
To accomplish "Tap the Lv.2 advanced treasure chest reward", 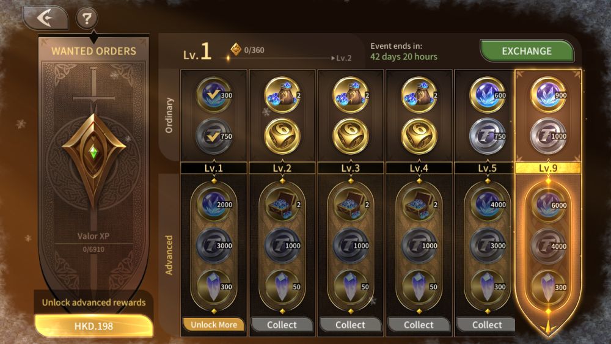I will pyautogui.click(x=282, y=204).
